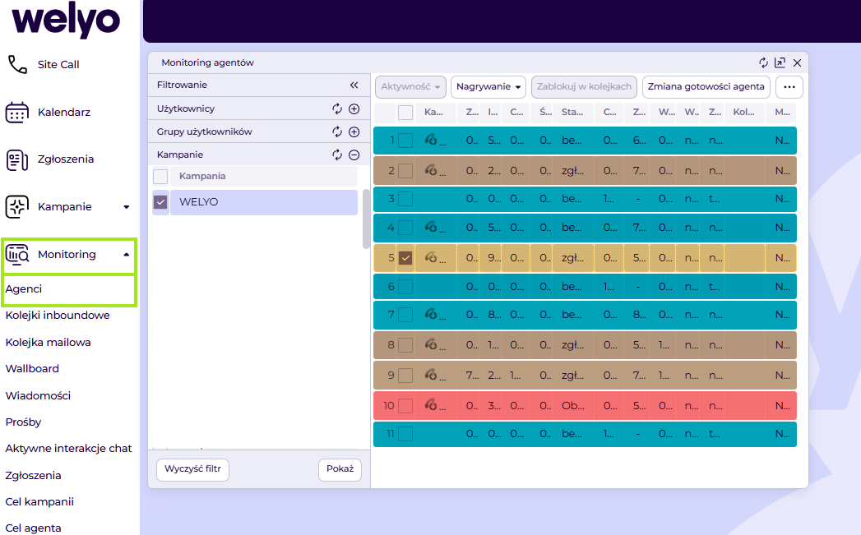This screenshot has width=861, height=535.
Task: Uncheck the selected agent row 5
Action: coord(405,258)
